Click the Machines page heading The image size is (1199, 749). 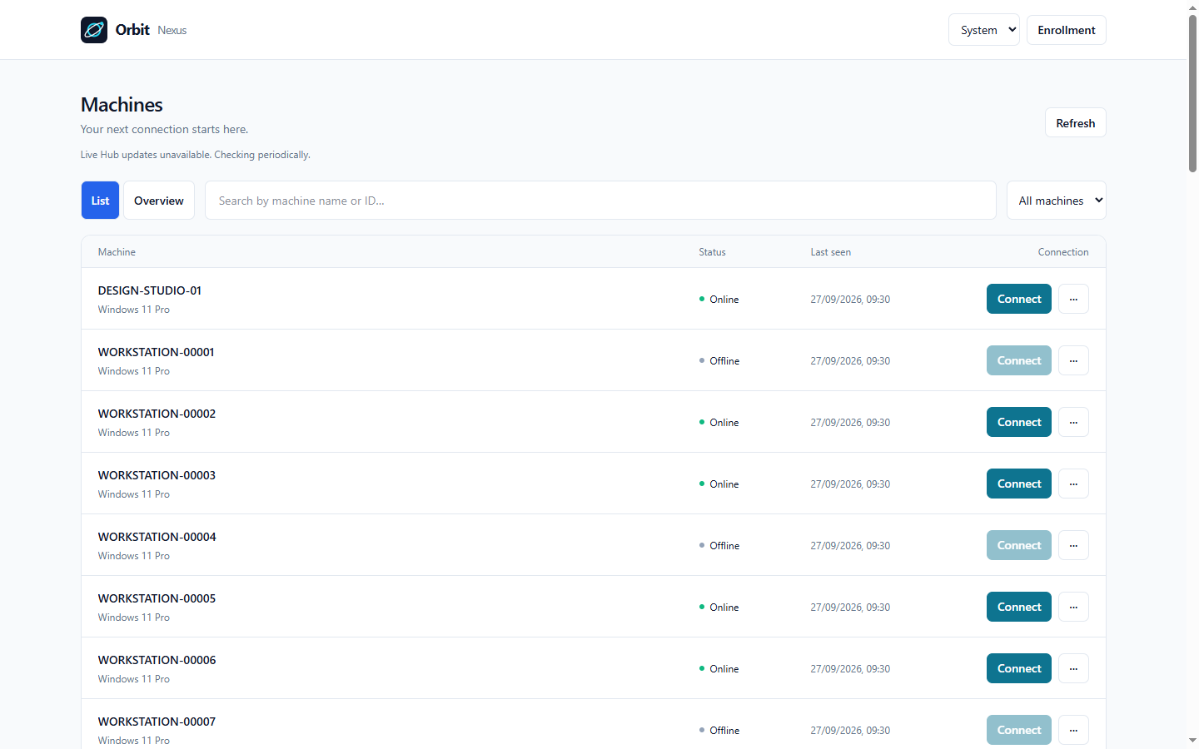[122, 105]
